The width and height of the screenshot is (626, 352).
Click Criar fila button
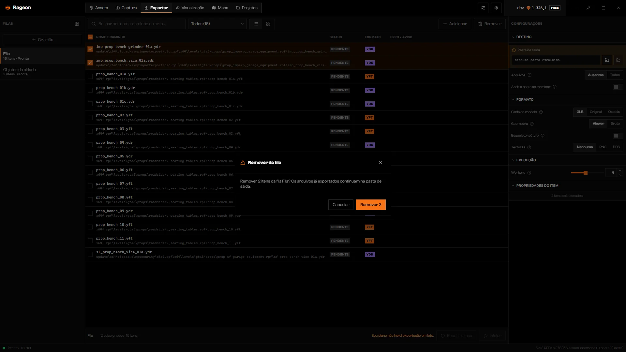pyautogui.click(x=42, y=40)
